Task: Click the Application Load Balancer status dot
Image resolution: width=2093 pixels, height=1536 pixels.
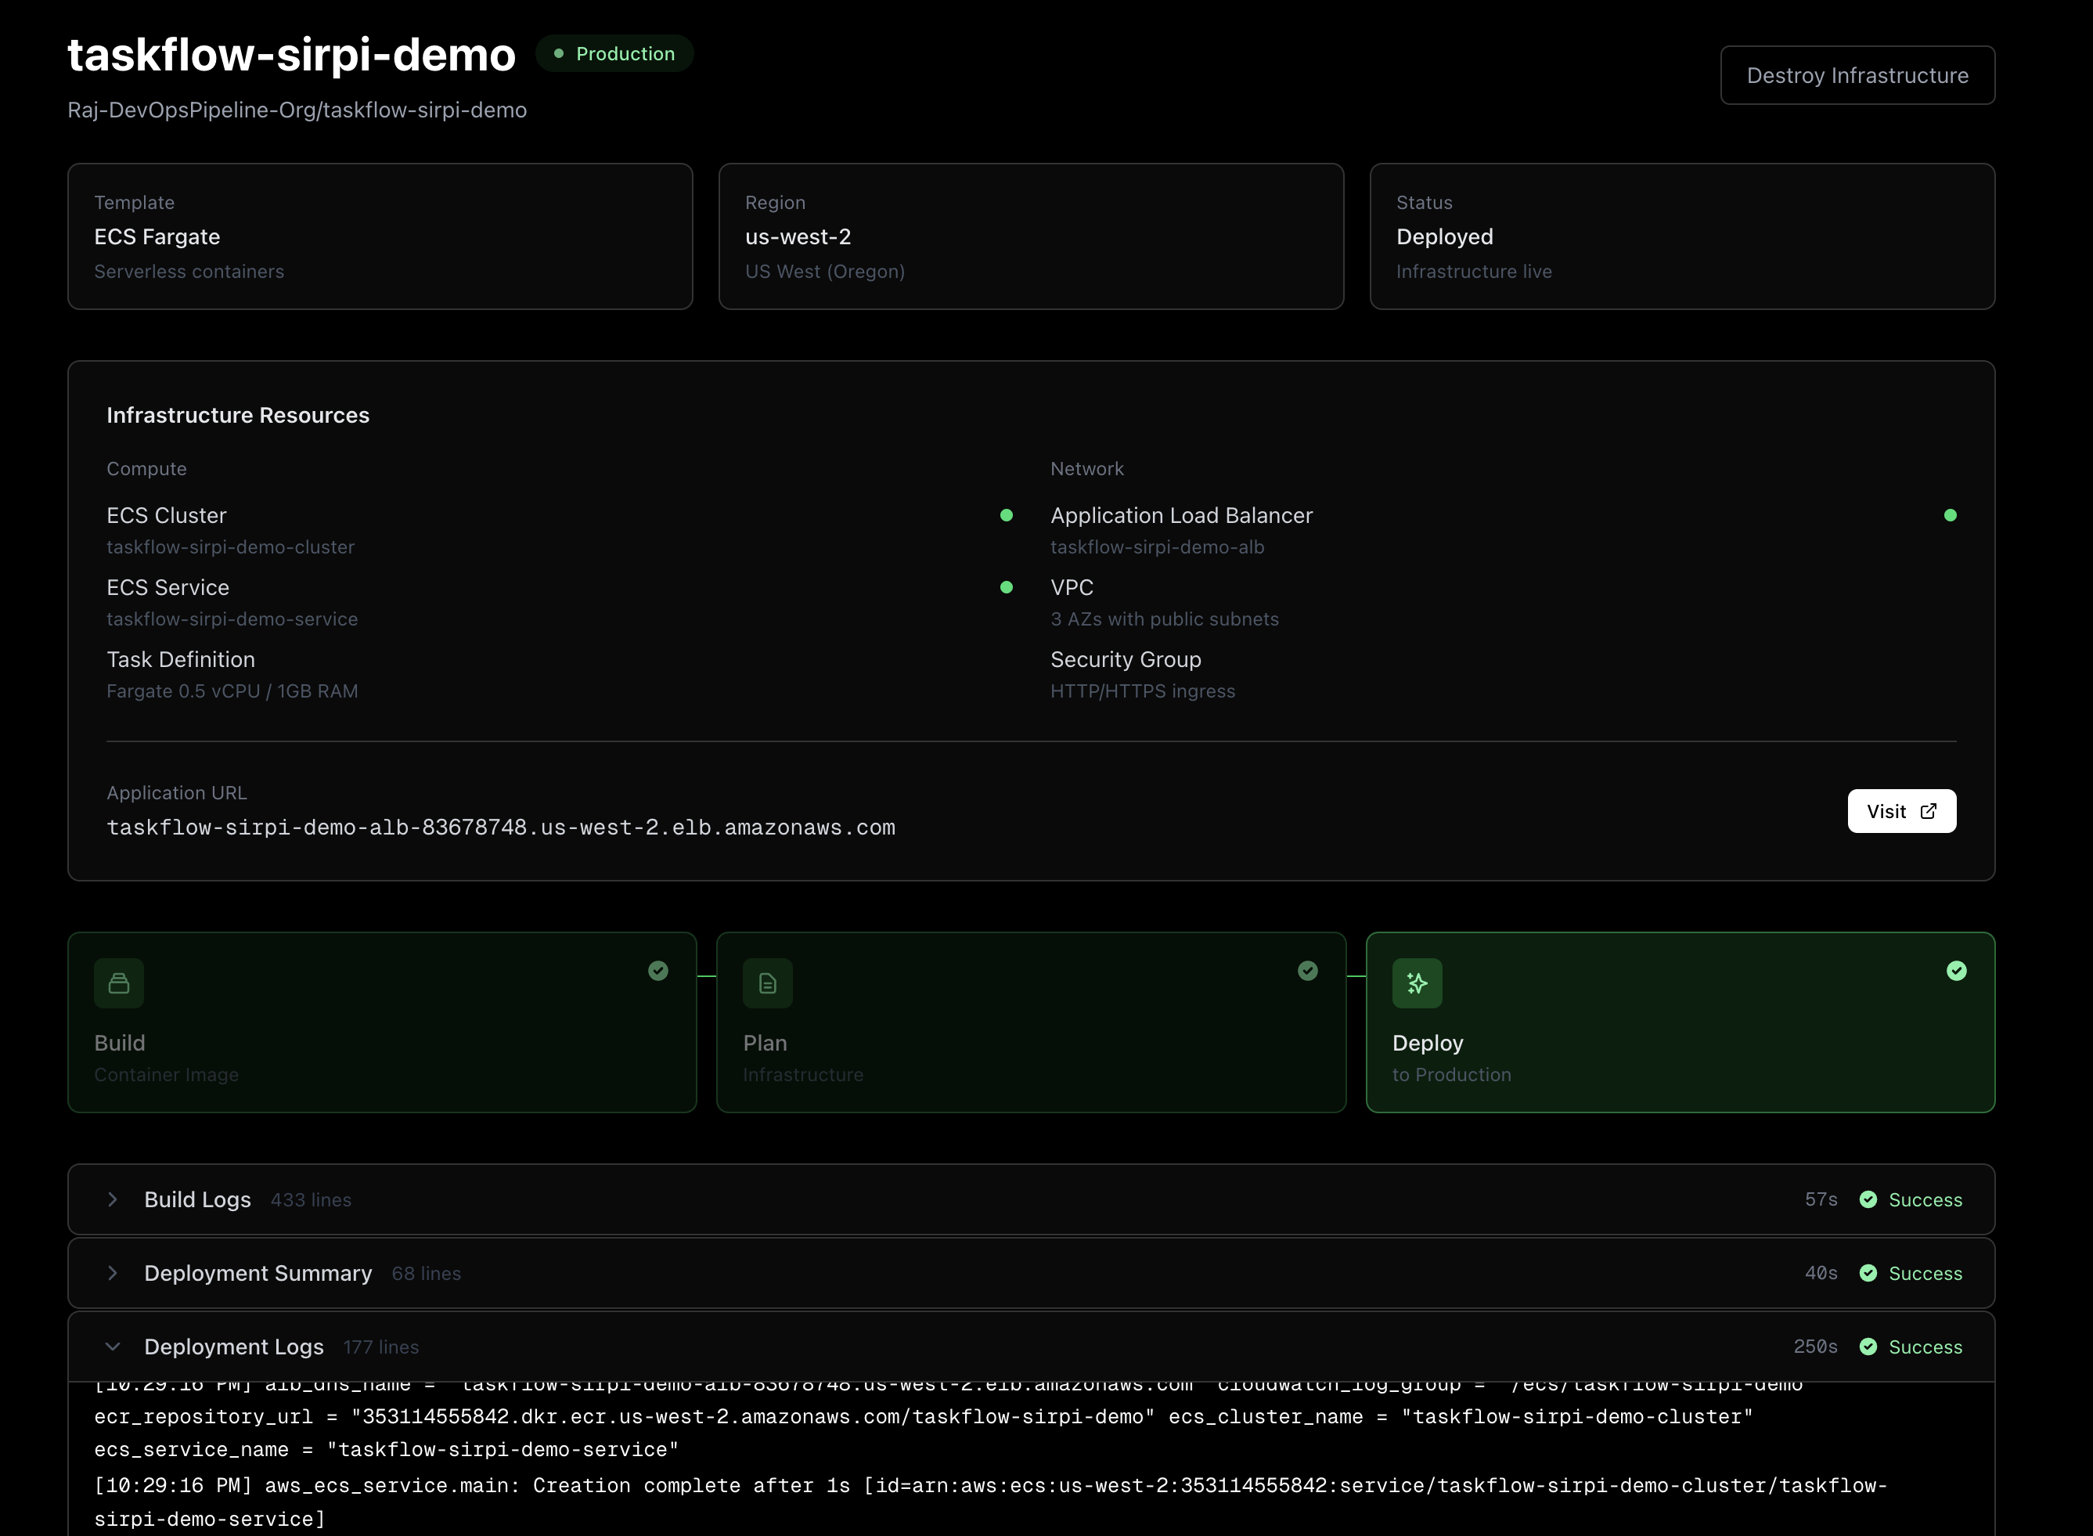Action: 1950,515
